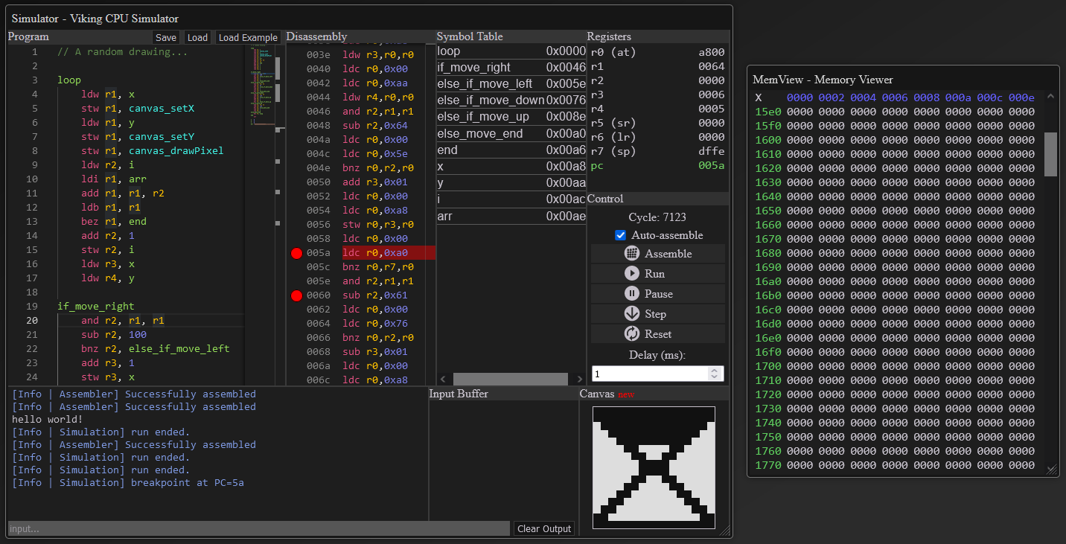This screenshot has height=544, width=1066.
Task: Click the symbol table horizontal scrollbar
Action: [511, 379]
